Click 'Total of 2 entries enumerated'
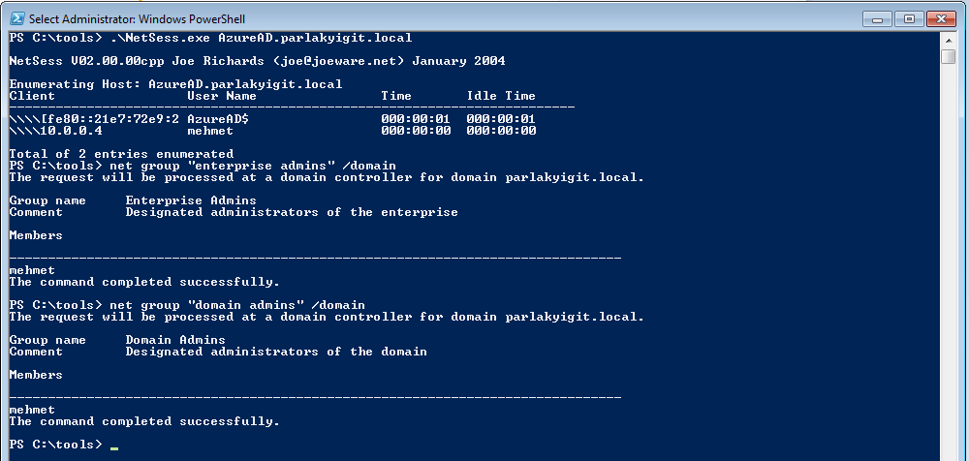This screenshot has width=969, height=461. tap(122, 154)
